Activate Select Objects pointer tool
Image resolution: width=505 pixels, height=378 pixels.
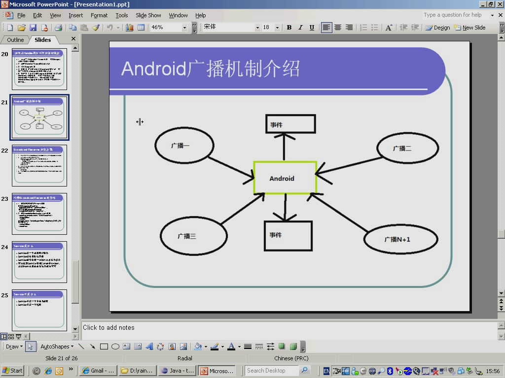[x=30, y=346]
